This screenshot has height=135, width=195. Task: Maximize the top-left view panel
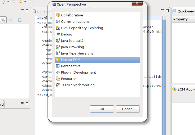[27, 11]
